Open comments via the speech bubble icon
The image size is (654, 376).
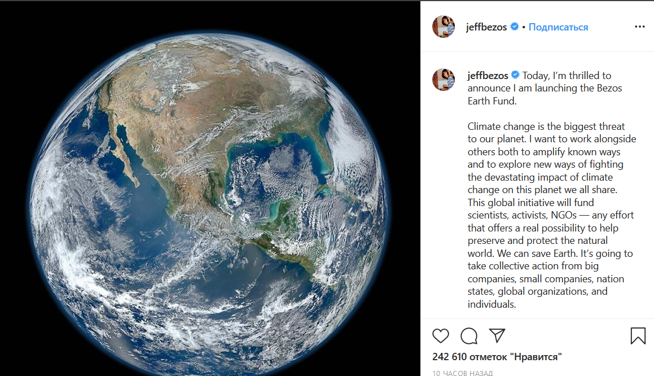click(x=468, y=336)
